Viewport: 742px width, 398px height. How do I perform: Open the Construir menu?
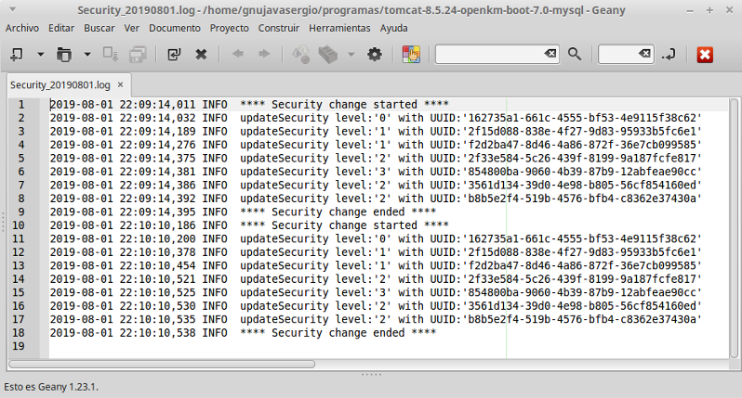click(x=279, y=28)
